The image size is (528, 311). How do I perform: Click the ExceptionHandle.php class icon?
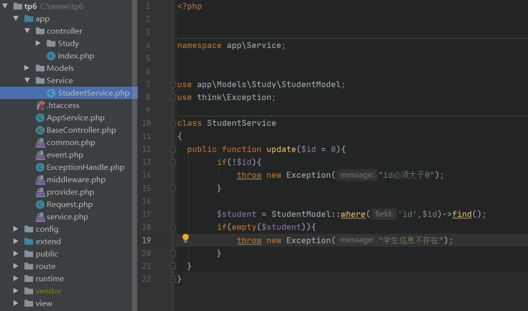(40, 167)
